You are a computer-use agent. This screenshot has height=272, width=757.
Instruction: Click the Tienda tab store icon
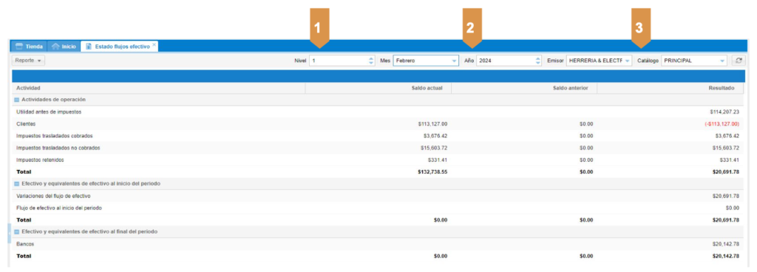coord(19,47)
